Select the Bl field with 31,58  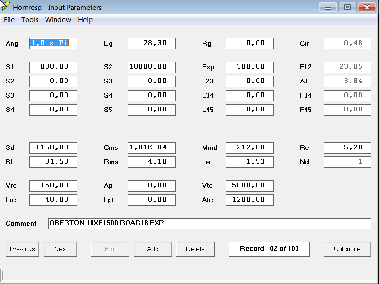point(53,162)
